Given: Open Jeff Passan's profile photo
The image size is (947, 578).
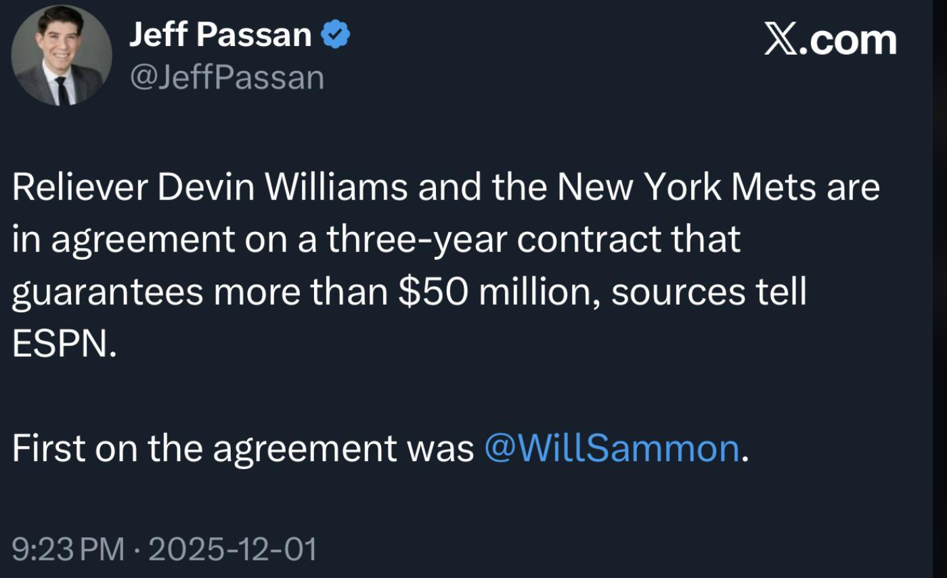Looking at the screenshot, I should [x=62, y=55].
